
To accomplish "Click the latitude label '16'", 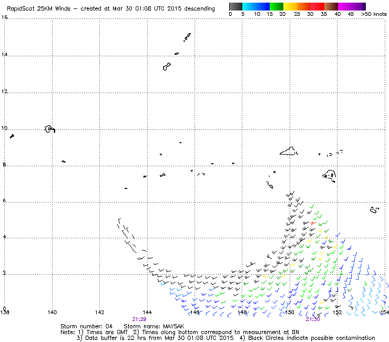I will pyautogui.click(x=4, y=17).
